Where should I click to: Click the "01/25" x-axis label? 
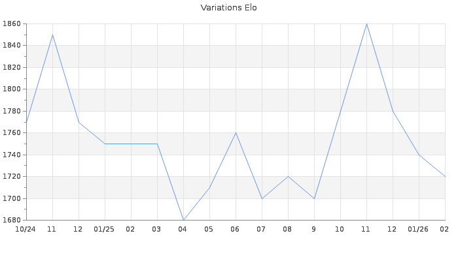(105, 229)
